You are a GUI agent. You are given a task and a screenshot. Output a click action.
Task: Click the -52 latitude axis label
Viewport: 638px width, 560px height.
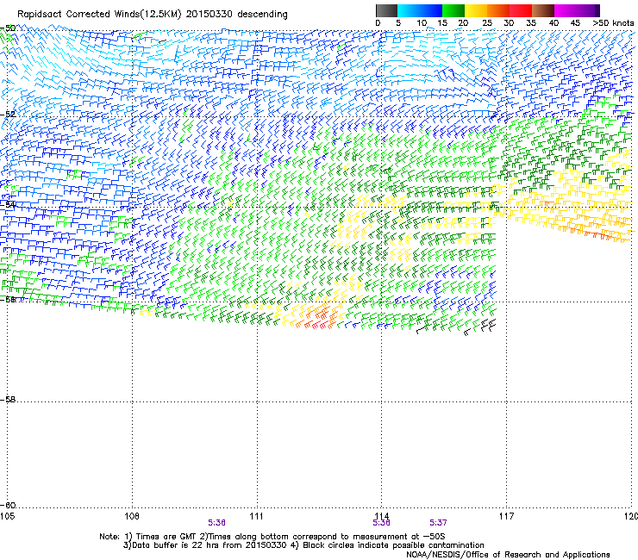coord(9,115)
